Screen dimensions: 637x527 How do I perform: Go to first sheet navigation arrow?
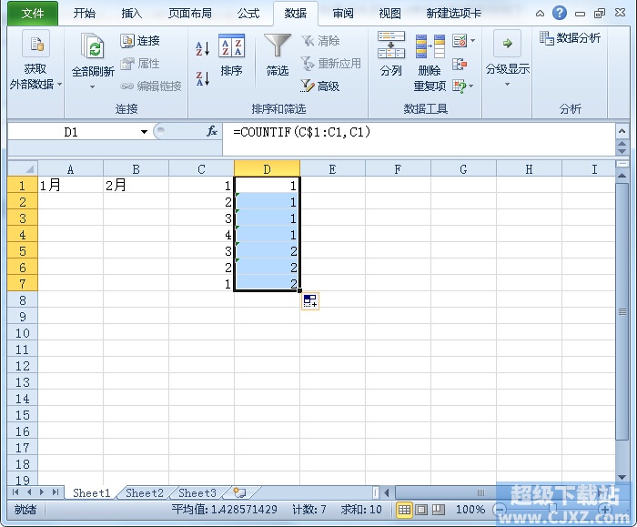15,492
